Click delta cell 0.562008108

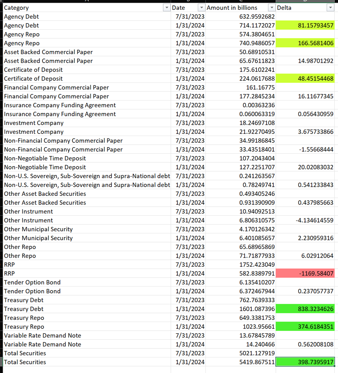[305, 344]
